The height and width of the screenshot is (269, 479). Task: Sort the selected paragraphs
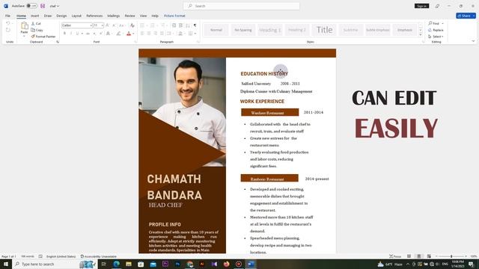pos(188,25)
